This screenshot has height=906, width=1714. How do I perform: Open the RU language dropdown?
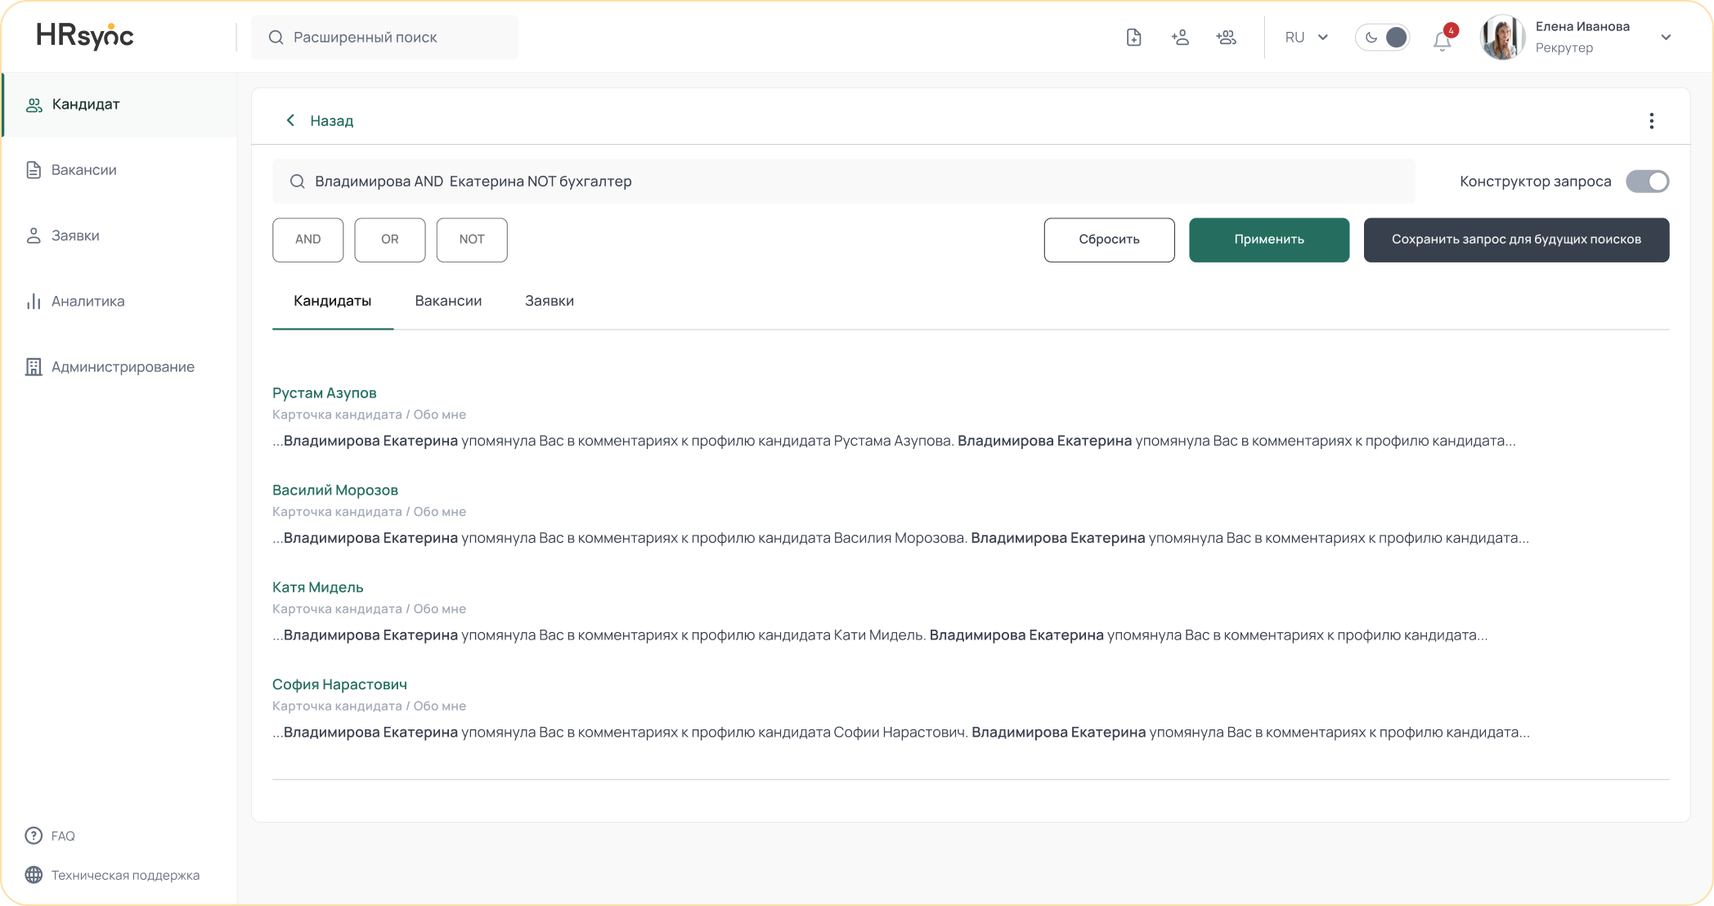coord(1307,38)
